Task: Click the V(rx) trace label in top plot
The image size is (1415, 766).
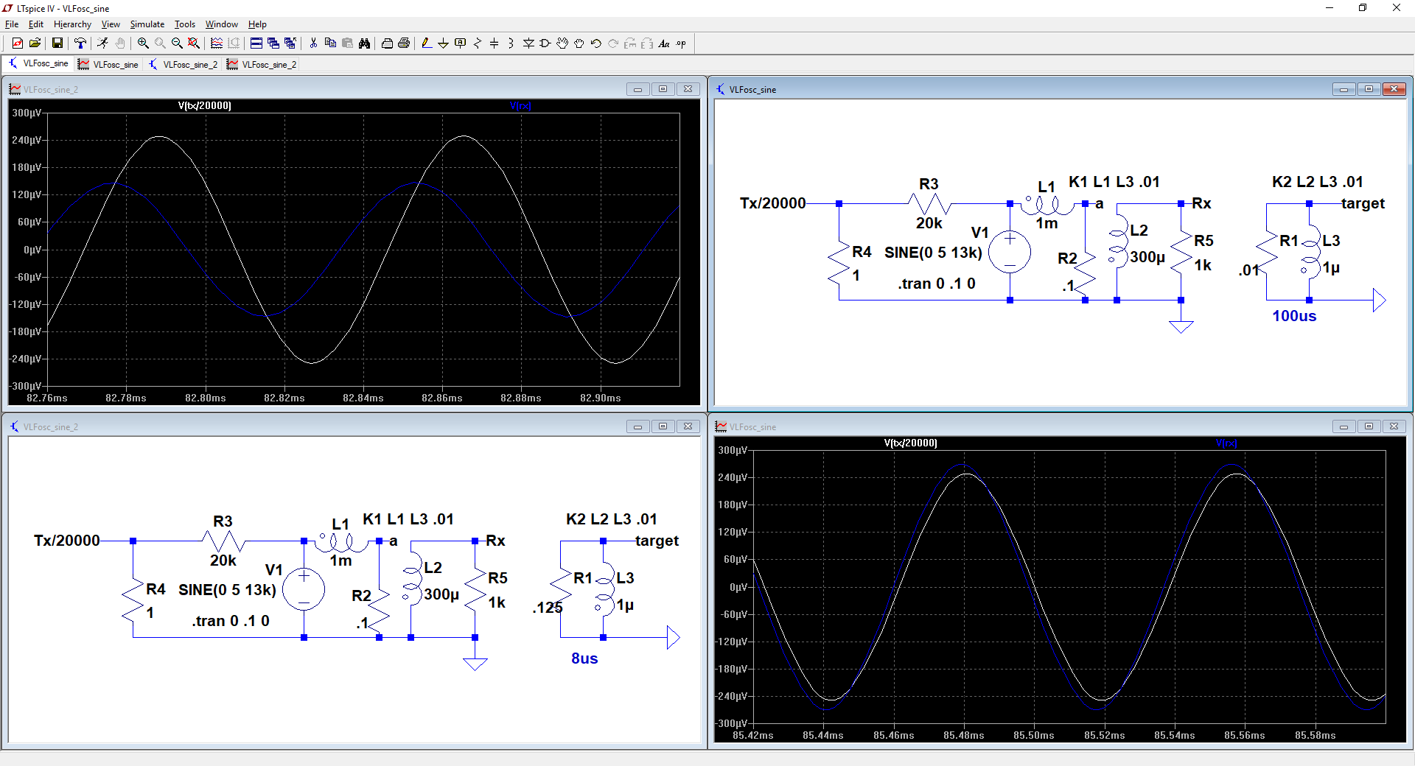Action: 520,106
